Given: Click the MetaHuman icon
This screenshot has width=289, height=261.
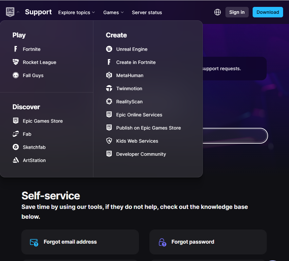Looking at the screenshot, I should coord(109,75).
